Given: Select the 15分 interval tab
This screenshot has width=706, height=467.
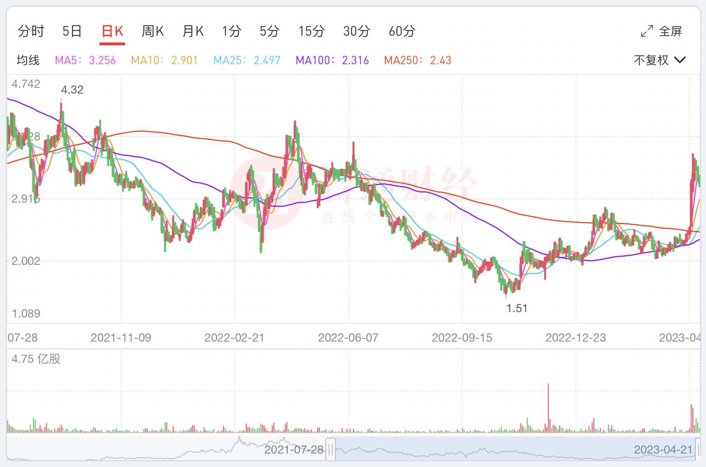Looking at the screenshot, I should coord(311,31).
